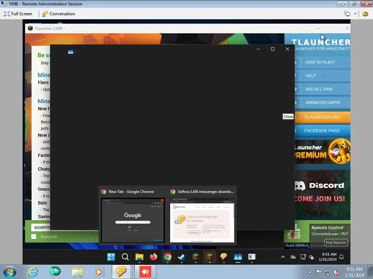Toggle the Accounts checkbox in TLauncher
Image resolution: width=373 pixels, height=279 pixels.
(x=34, y=236)
